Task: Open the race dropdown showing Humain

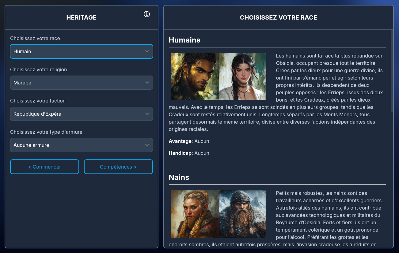Action: click(77, 51)
